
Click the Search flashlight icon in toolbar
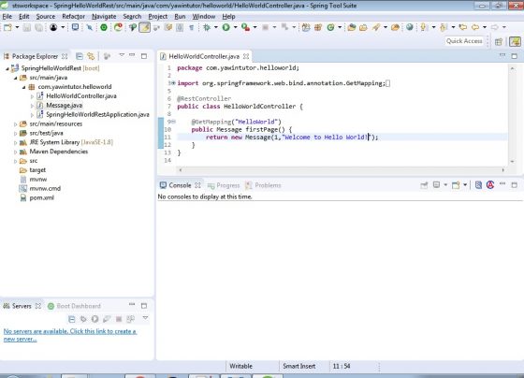tap(376, 27)
